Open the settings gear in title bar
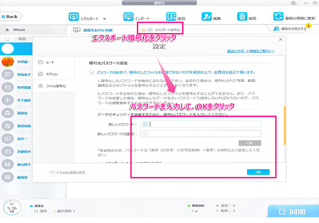This screenshot has width=319, height=223. [x=293, y=3]
